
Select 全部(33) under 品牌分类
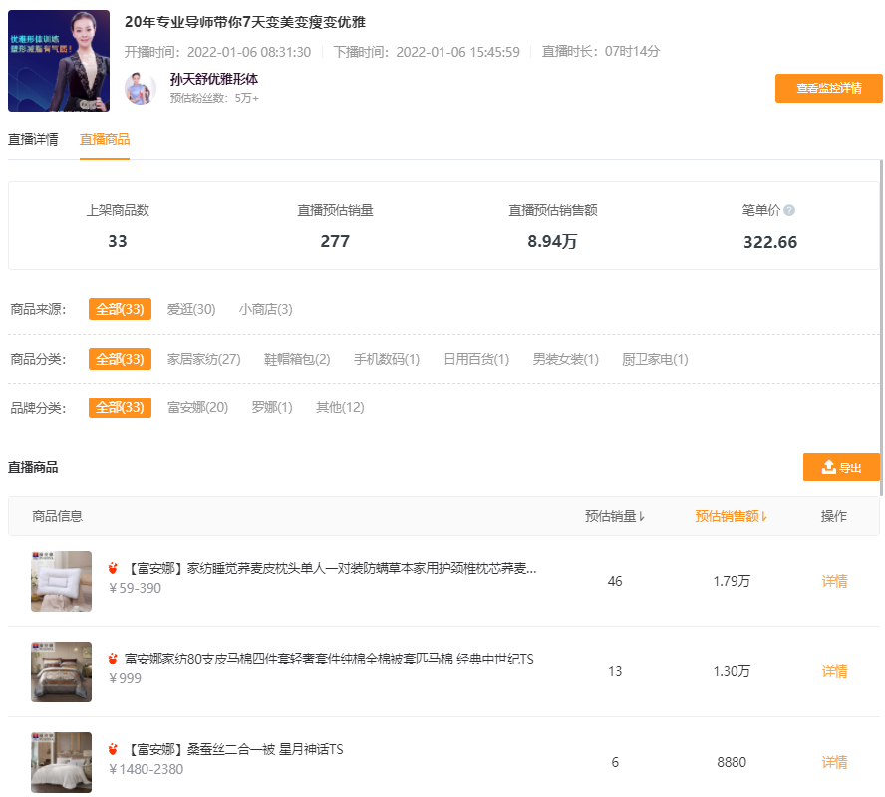click(120, 407)
